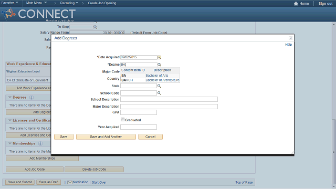Screen dimensions: 336x189
Task: Toggle the Graduated checkbox
Action: 122,120
